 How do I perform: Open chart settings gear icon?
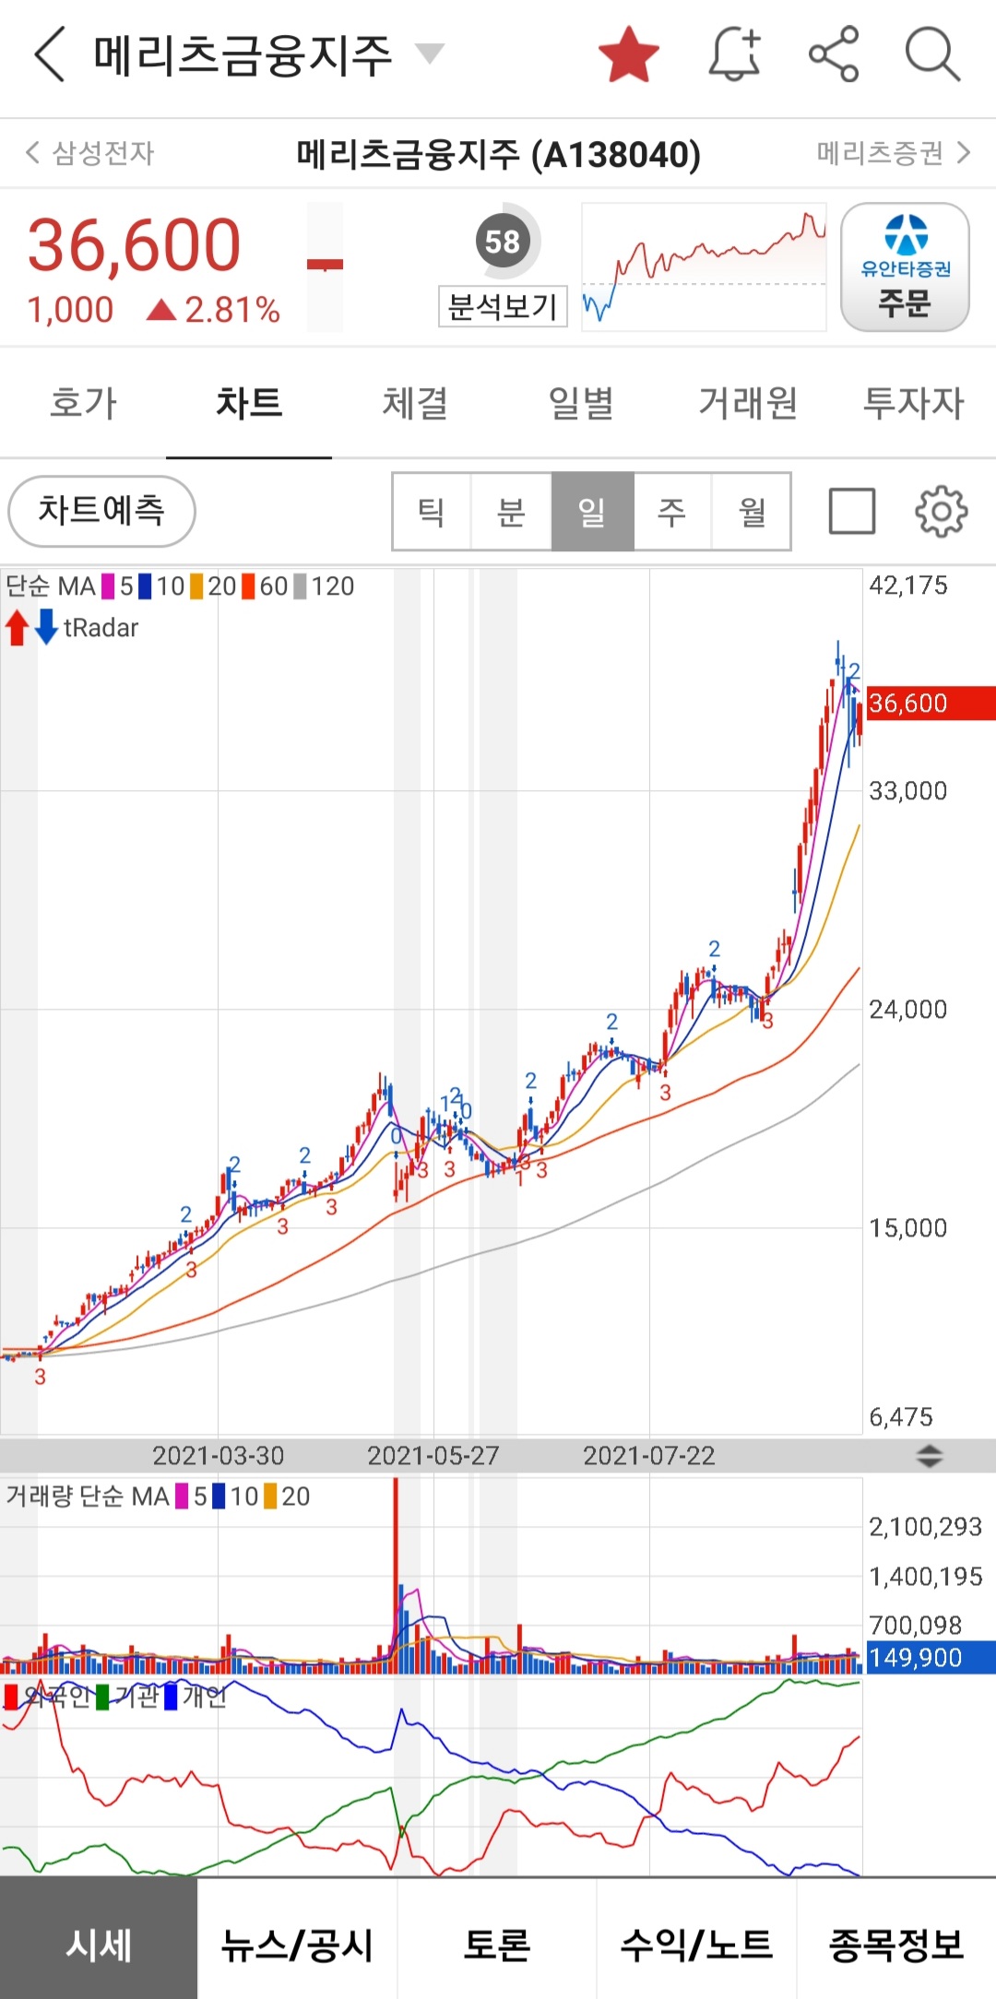[941, 511]
